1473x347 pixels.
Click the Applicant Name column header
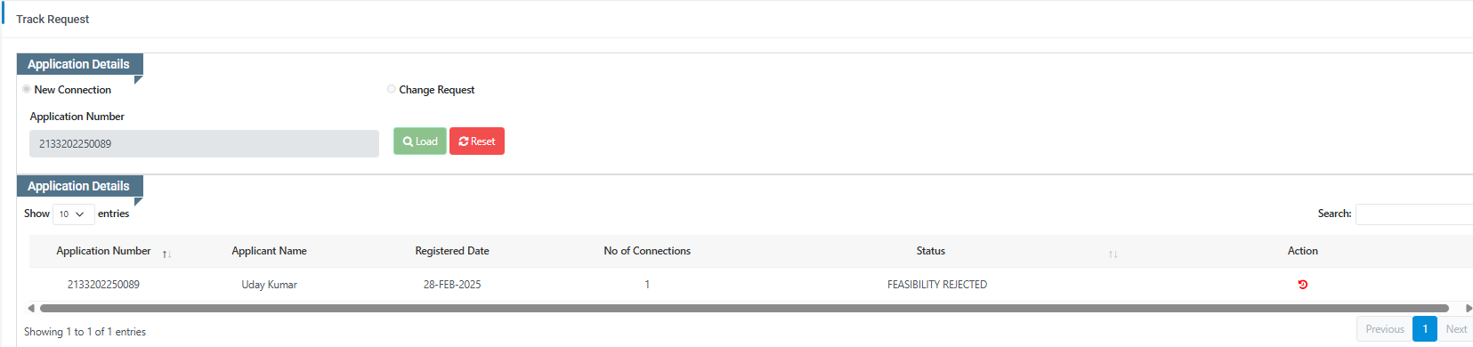269,251
